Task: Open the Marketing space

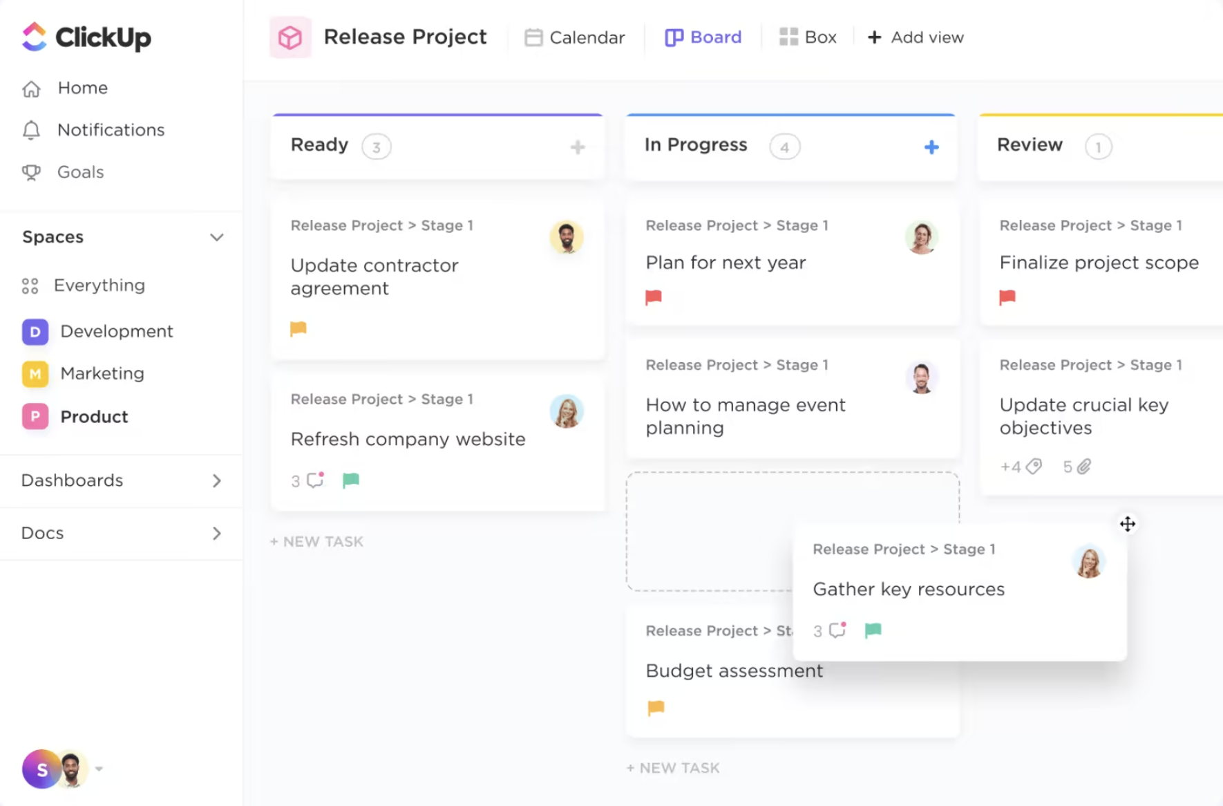Action: (x=102, y=373)
